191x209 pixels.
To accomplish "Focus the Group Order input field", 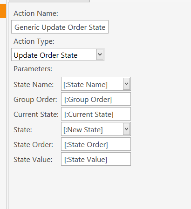I will (x=96, y=99).
